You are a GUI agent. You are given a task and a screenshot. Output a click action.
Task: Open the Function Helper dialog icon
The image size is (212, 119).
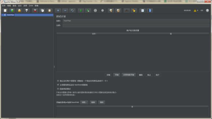coord(143,10)
